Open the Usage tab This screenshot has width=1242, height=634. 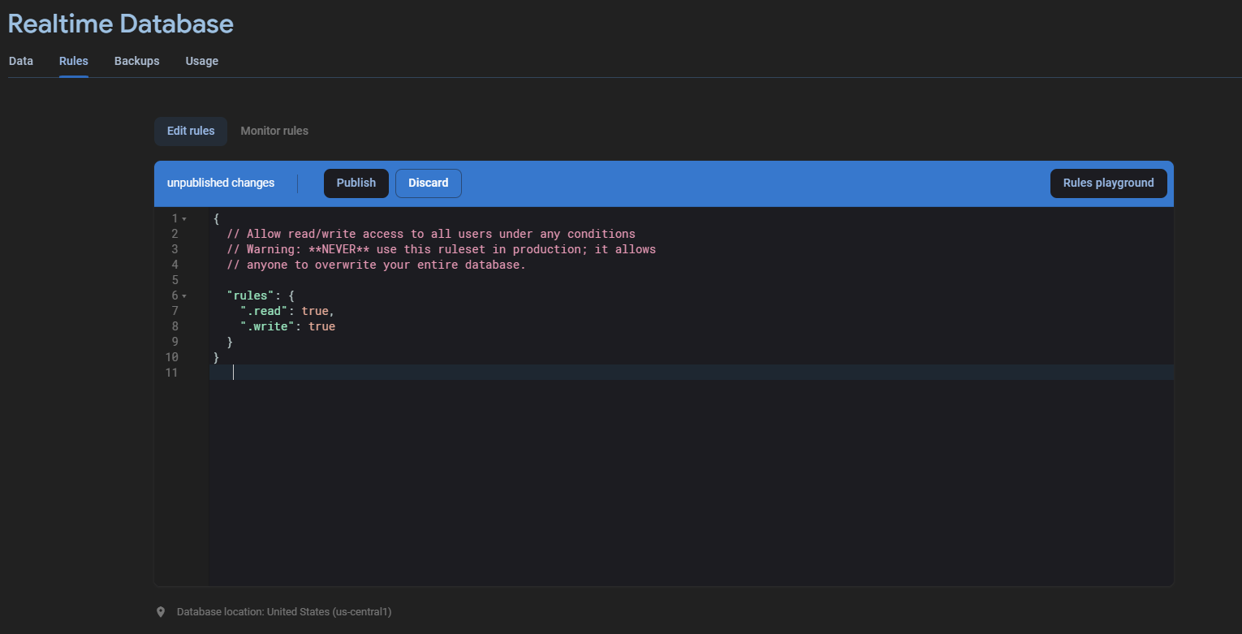(x=202, y=61)
